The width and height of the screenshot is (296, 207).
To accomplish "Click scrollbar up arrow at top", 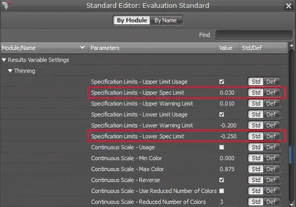I will pos(292,45).
